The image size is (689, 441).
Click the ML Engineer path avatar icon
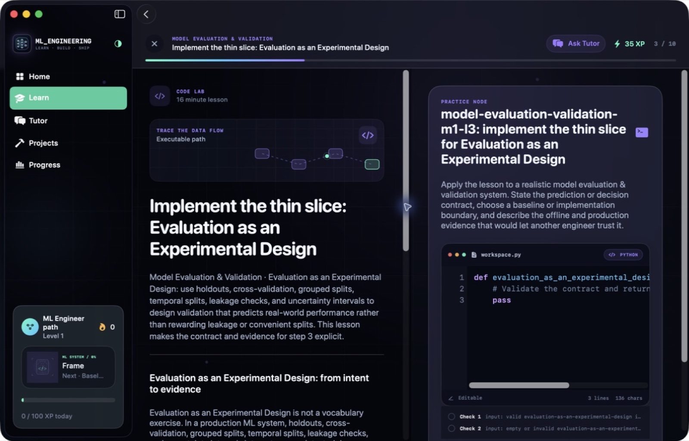click(30, 327)
